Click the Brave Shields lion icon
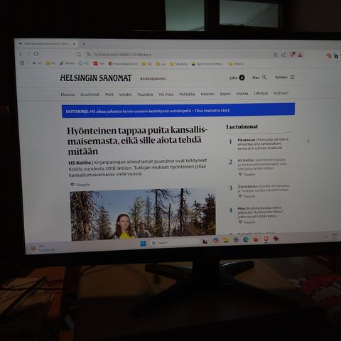341x341 pixels. (x=293, y=55)
